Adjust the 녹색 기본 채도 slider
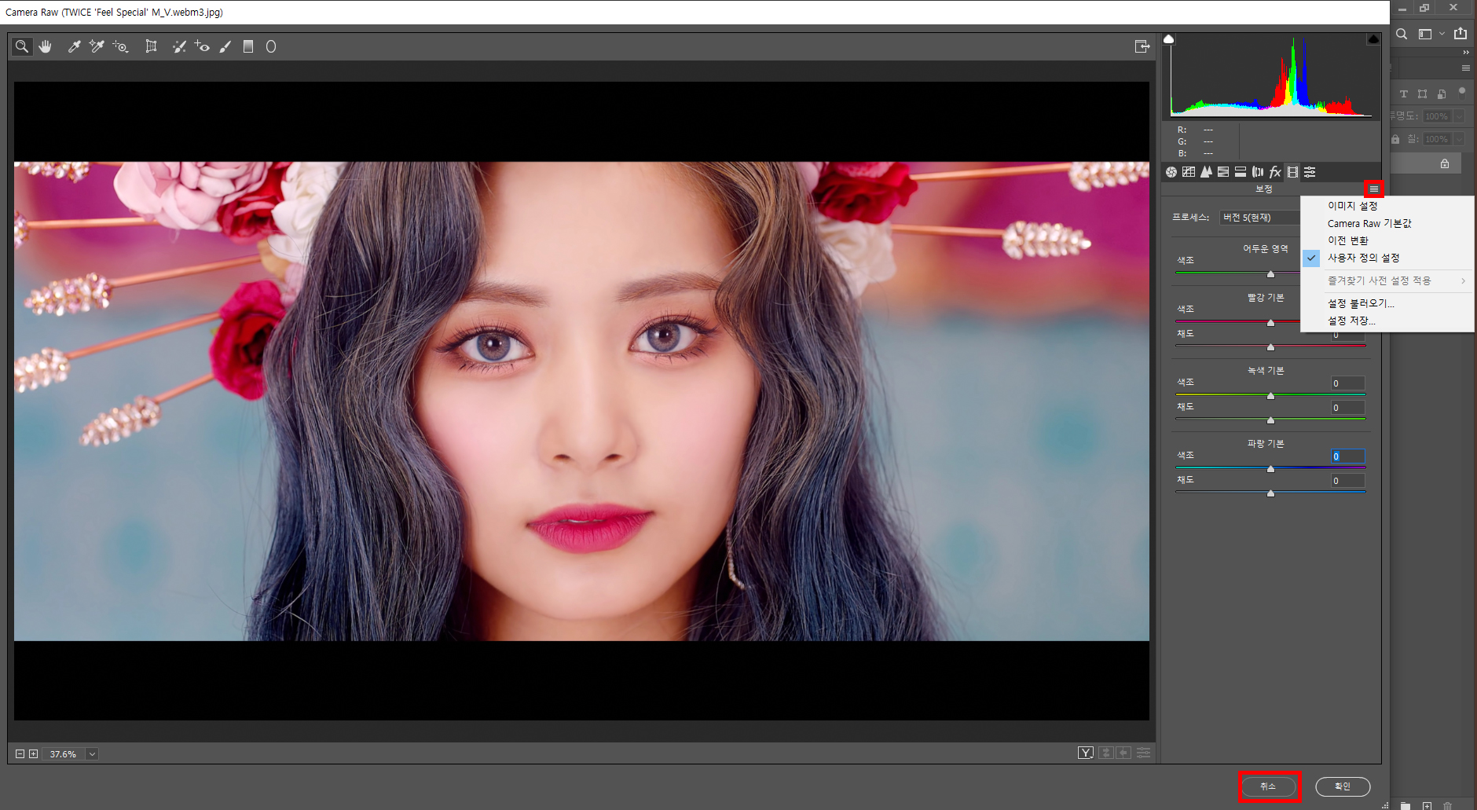 (x=1270, y=420)
